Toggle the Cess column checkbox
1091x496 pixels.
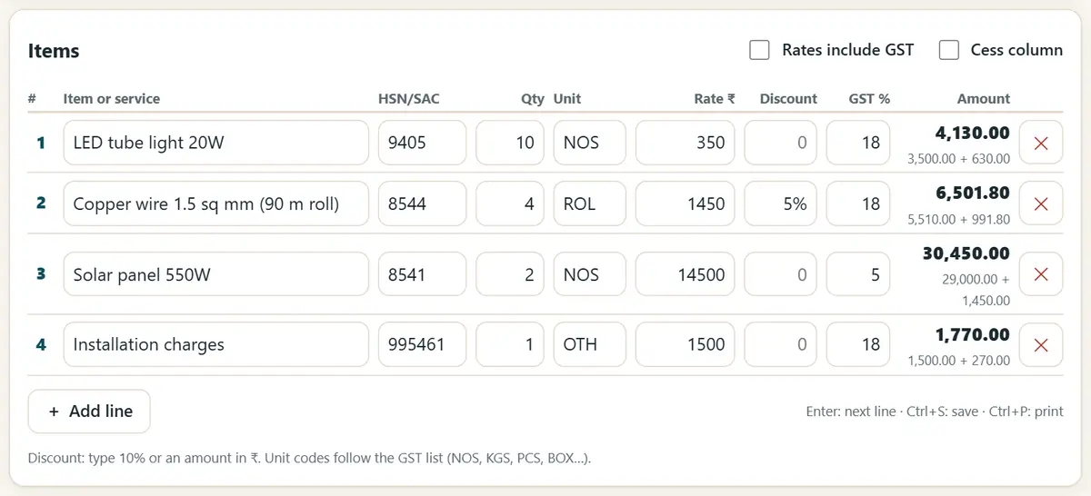949,50
